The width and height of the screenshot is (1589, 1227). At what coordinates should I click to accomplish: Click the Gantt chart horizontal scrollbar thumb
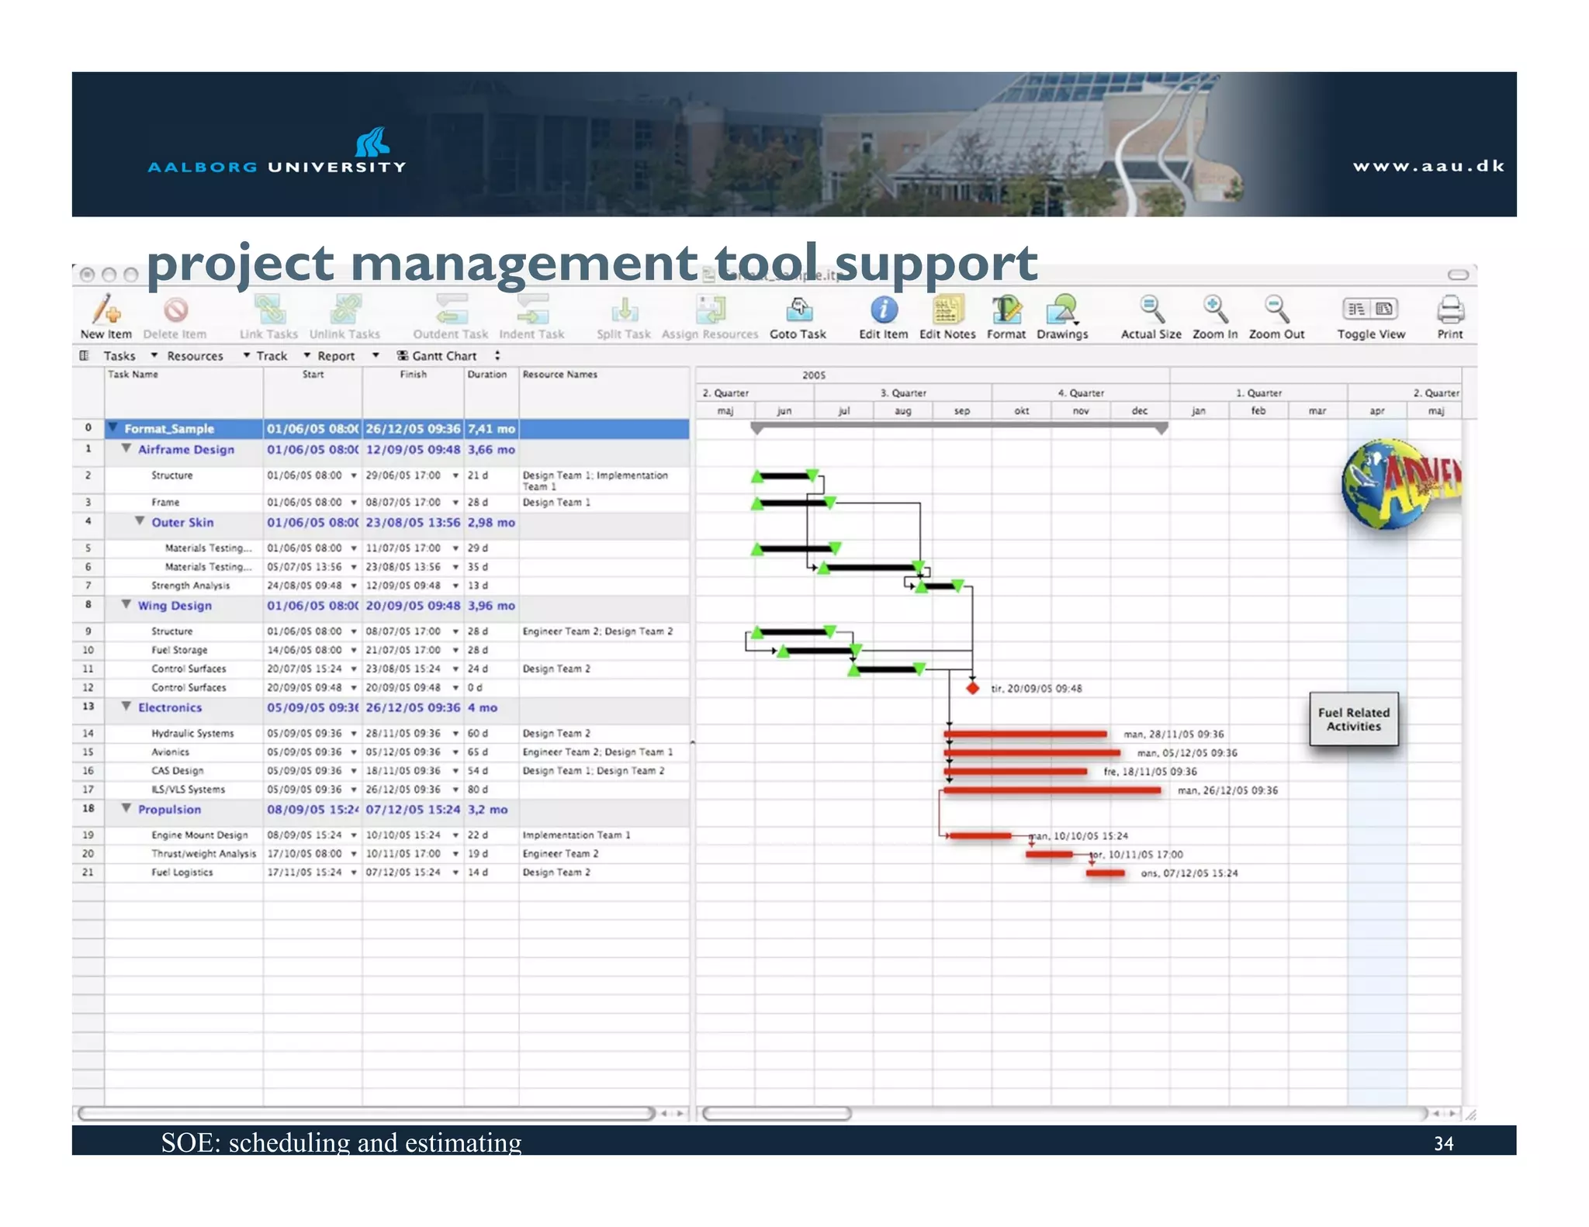coord(777,1114)
